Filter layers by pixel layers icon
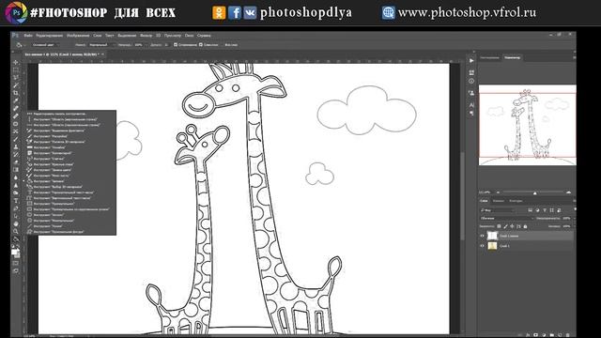Viewport: 601px width, 338px height. [x=530, y=210]
